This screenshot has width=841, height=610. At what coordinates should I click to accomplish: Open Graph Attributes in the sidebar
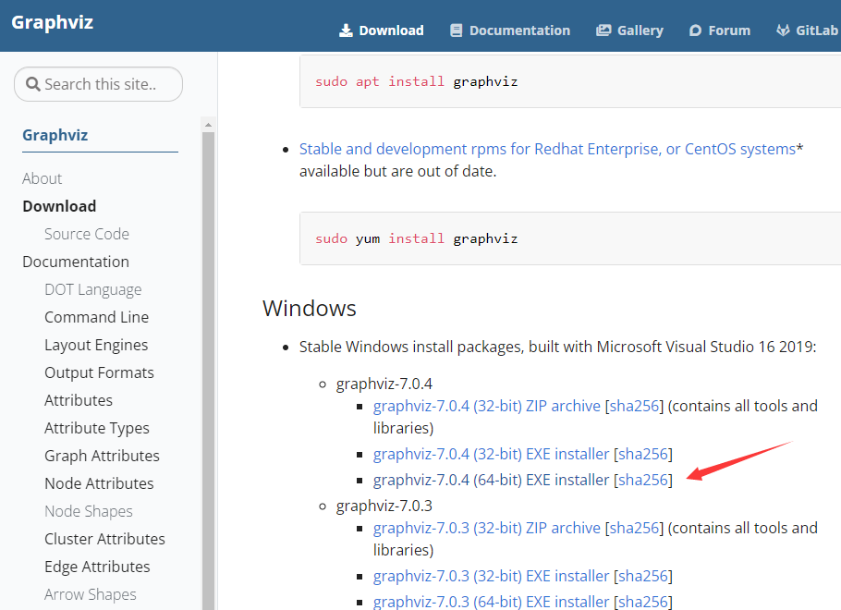coord(102,456)
